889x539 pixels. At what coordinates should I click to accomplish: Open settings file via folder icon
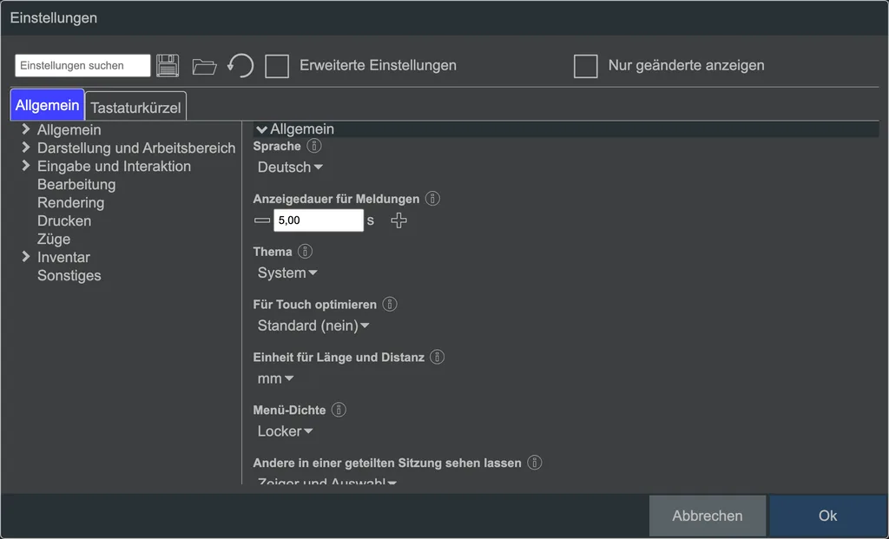pyautogui.click(x=204, y=66)
